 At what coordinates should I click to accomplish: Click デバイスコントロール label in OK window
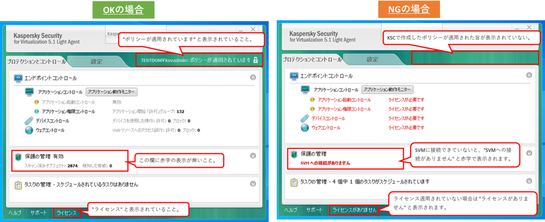53,121
